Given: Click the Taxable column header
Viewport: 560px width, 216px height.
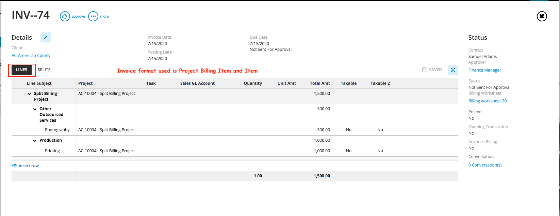Looking at the screenshot, I should tap(349, 83).
